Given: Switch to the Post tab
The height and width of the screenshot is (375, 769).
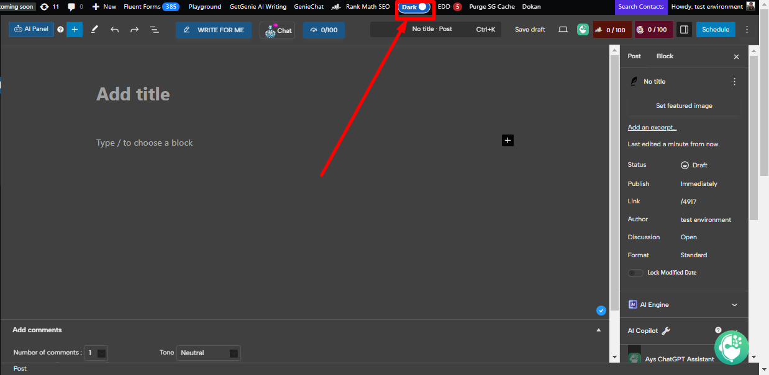Looking at the screenshot, I should (x=634, y=56).
